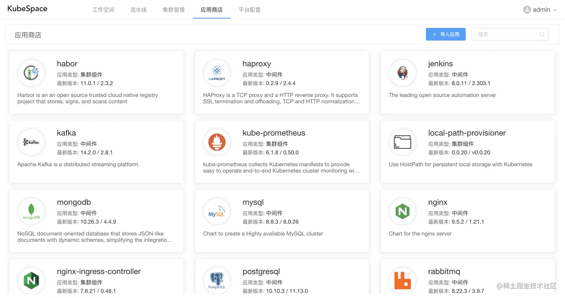Viewport: 565px width, 298px height.
Task: Click the Jenkins butler logo icon
Action: coord(402,73)
